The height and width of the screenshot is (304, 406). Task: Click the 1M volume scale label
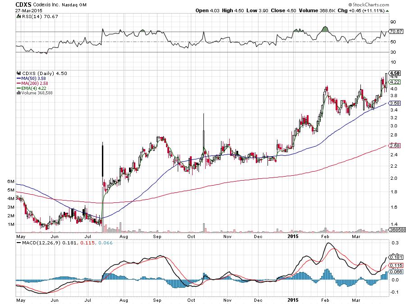point(11,224)
